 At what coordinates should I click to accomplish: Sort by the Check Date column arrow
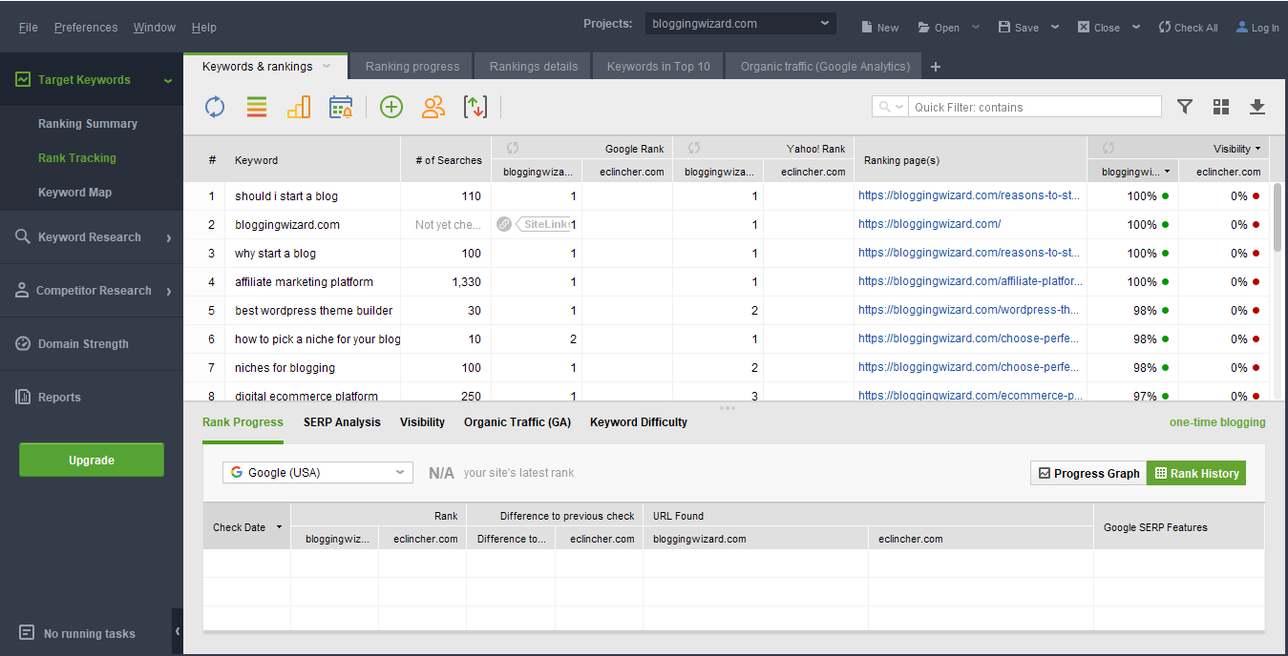click(x=280, y=527)
